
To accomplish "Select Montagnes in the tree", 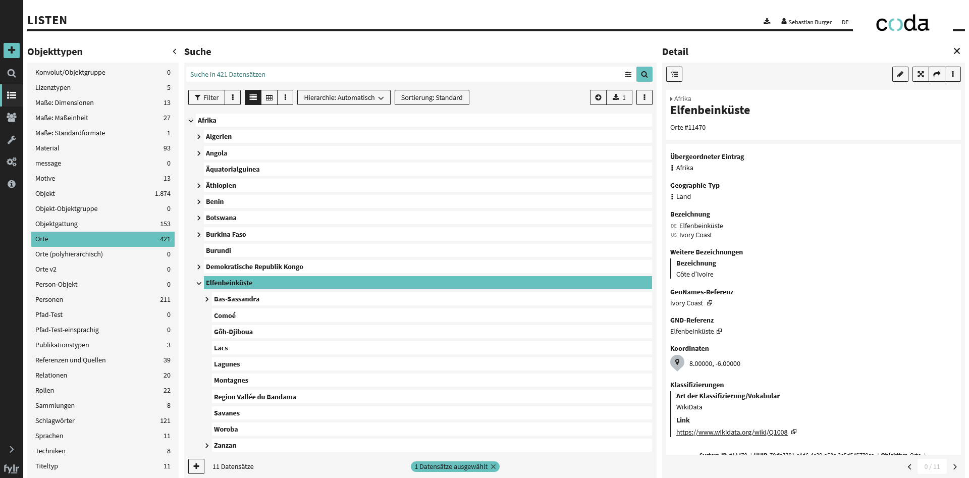I will point(231,381).
